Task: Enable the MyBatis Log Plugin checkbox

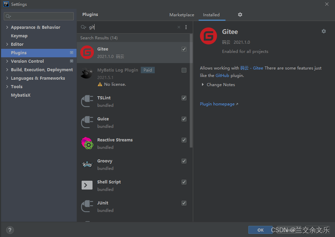Action: [184, 70]
